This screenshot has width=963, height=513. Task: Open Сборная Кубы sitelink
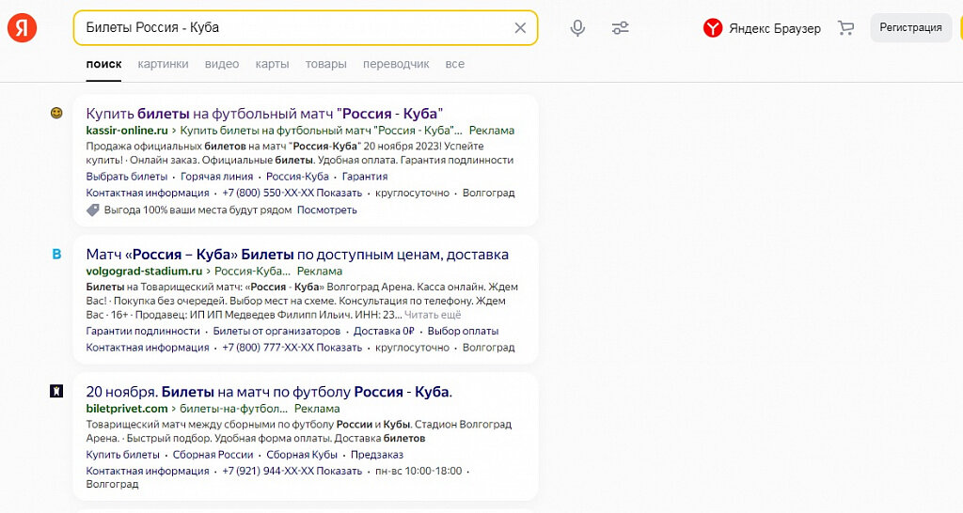click(302, 455)
